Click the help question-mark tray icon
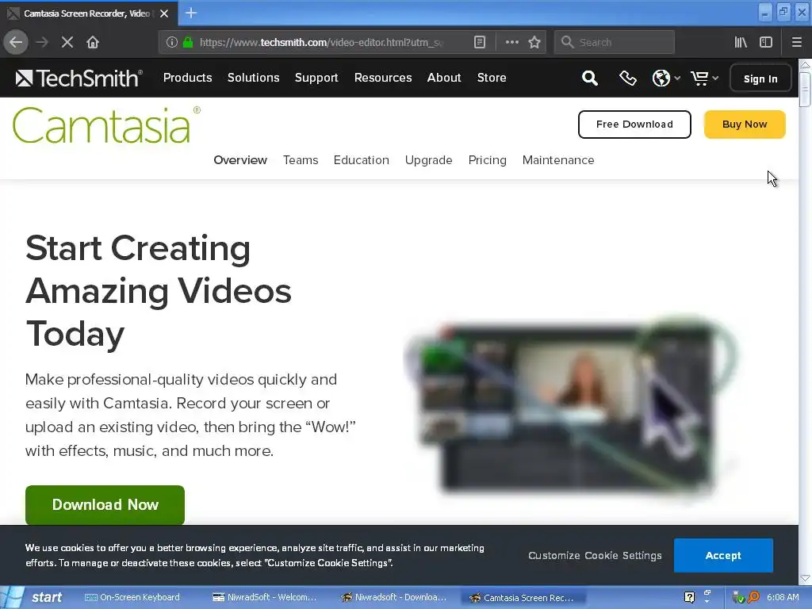The height and width of the screenshot is (609, 812). coord(689,597)
